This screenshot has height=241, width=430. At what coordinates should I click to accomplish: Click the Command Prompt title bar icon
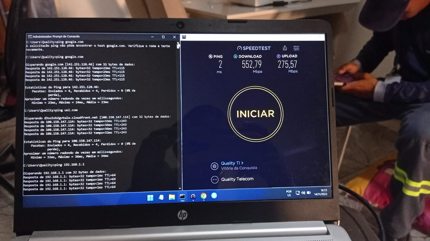(x=30, y=37)
